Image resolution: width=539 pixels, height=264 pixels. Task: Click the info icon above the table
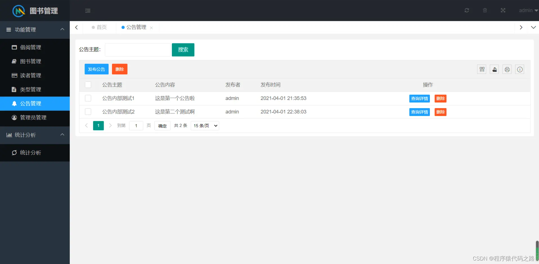coord(519,69)
